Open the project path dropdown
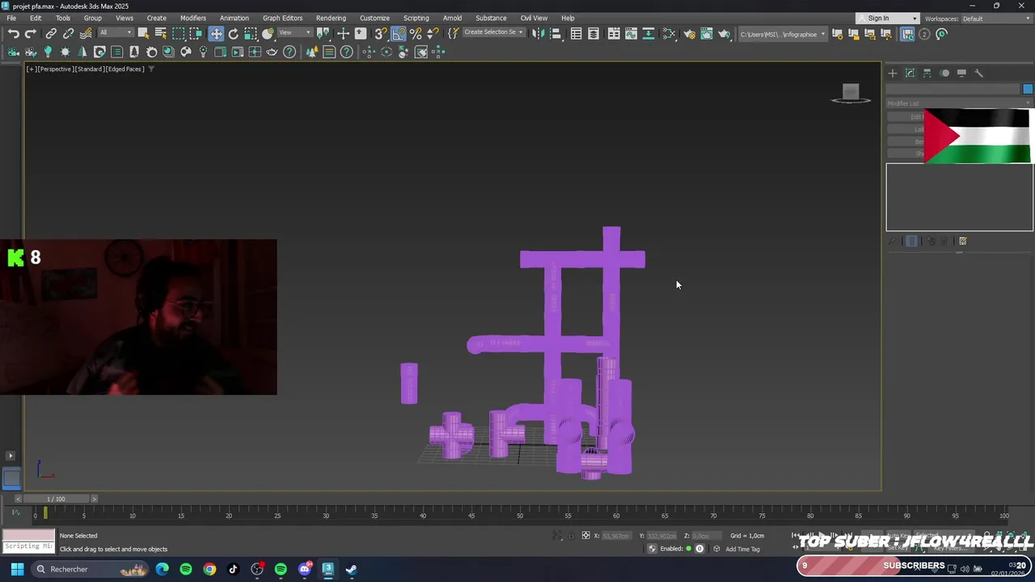This screenshot has height=582, width=1035. [x=784, y=34]
